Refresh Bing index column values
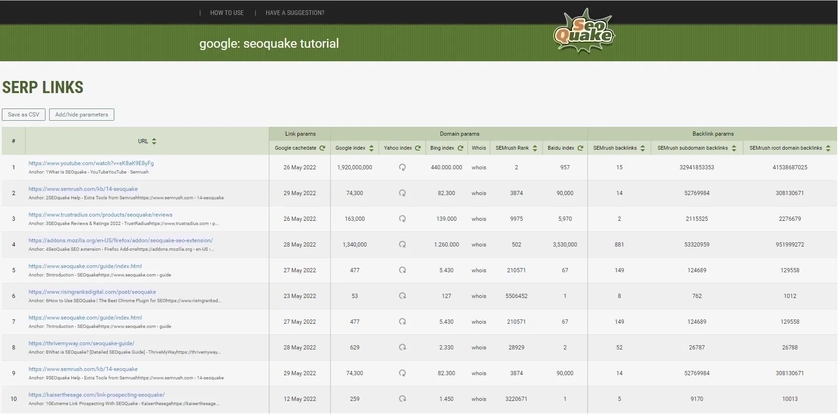Viewport: 838px width, 414px height. click(x=460, y=148)
